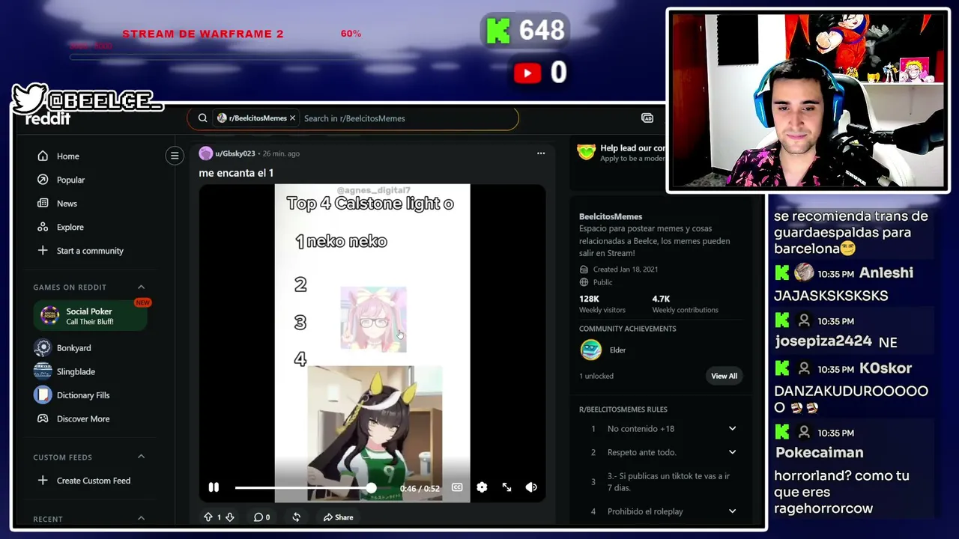
Task: Open the video settings gear
Action: [x=482, y=487]
